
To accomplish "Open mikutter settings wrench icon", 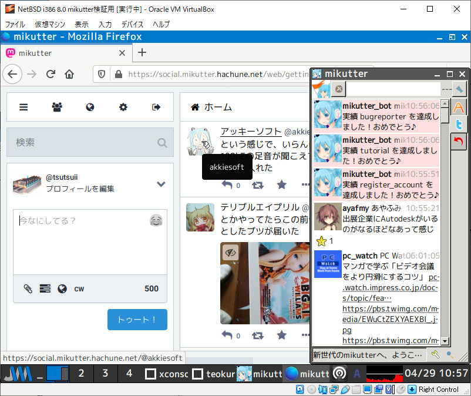I will point(435,355).
